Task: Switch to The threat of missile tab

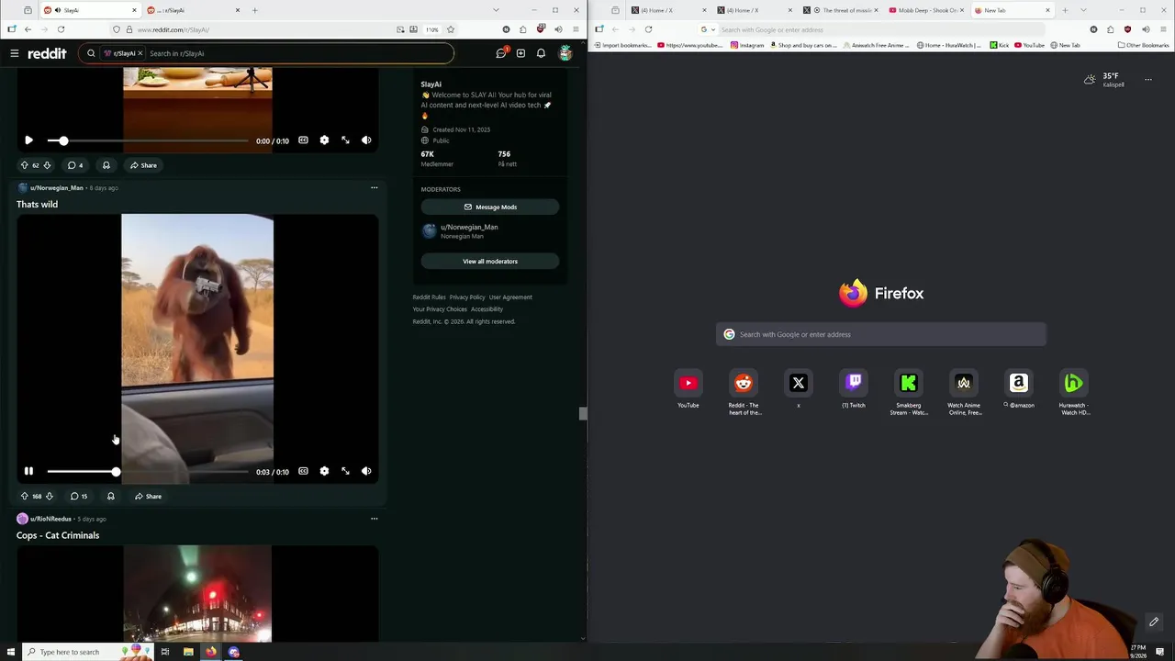Action: click(x=842, y=10)
